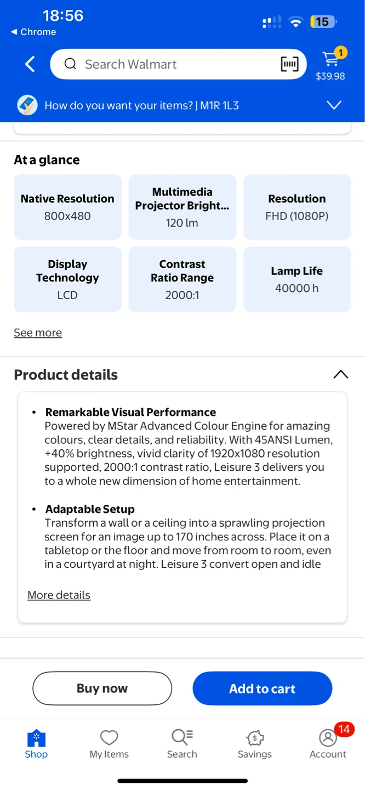This screenshot has height=790, width=365.
Task: Click the 'Remarkable Visual Performance' heading
Action: (130, 412)
